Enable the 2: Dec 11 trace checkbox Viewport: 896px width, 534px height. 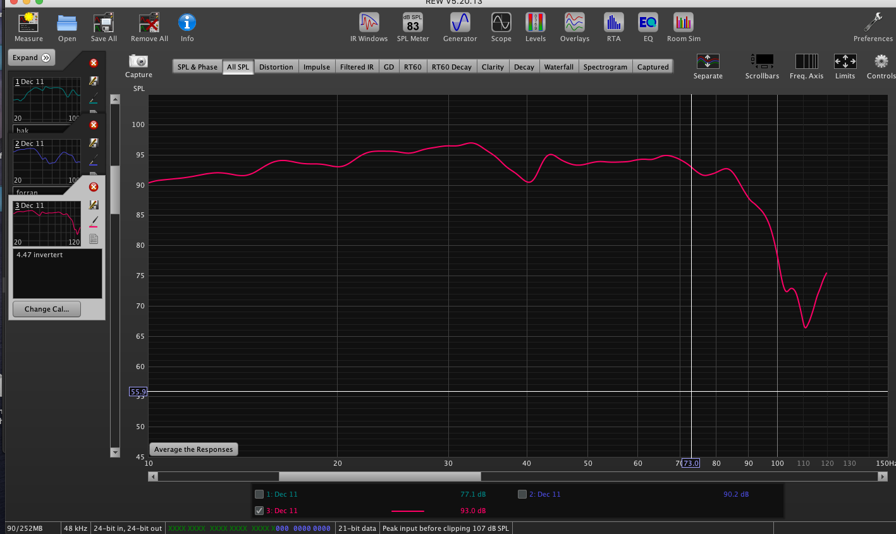(522, 494)
